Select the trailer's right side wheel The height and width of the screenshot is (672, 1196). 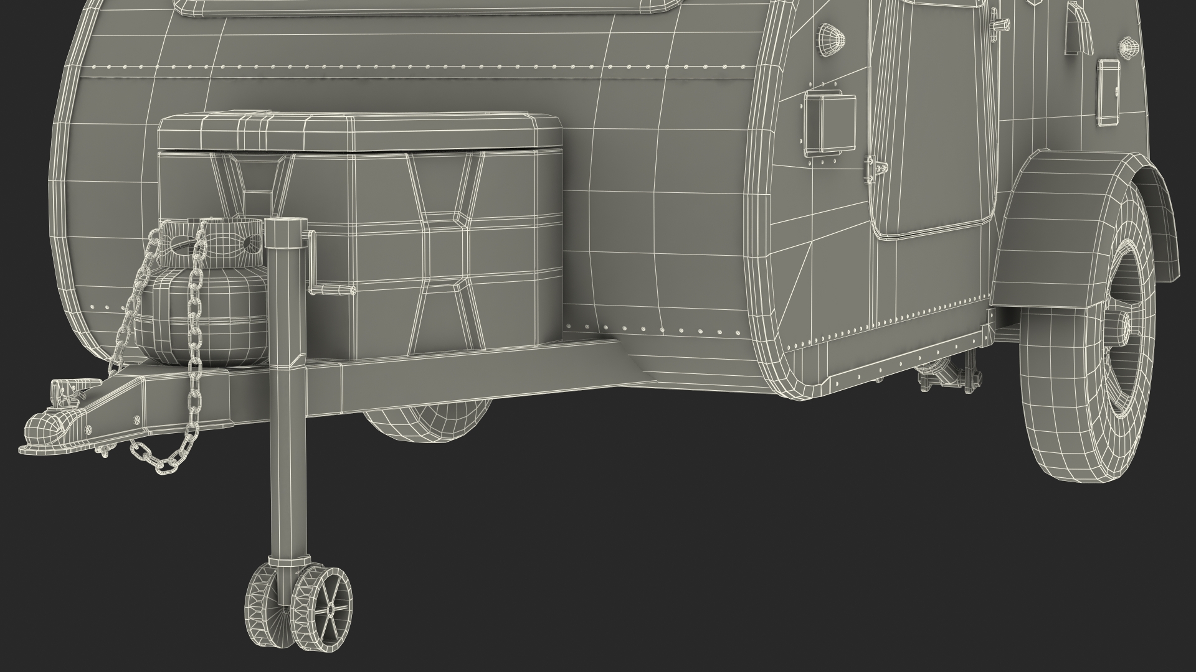click(x=1088, y=336)
